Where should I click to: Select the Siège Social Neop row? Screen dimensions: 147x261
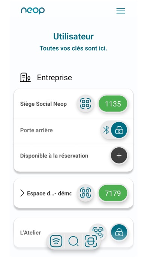pos(73,104)
